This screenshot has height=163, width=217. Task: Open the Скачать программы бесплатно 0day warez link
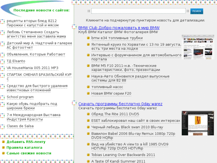pyautogui.click(x=120, y=104)
